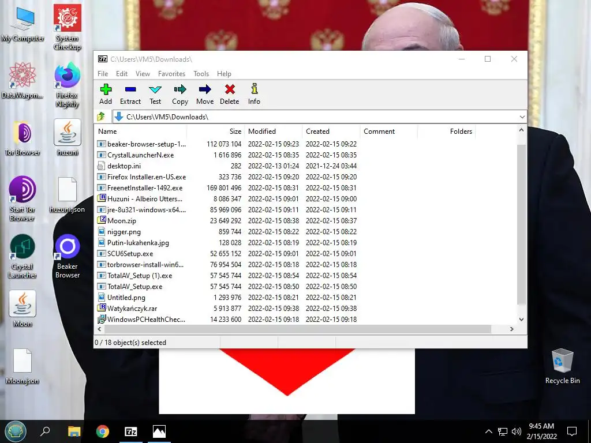Image resolution: width=591 pixels, height=443 pixels.
Task: Select Beaker Browser desktop shortcut
Action: click(x=68, y=256)
